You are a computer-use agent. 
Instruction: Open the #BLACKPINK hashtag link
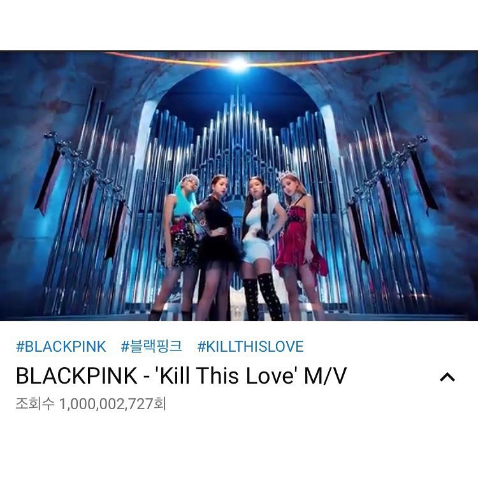[61, 347]
